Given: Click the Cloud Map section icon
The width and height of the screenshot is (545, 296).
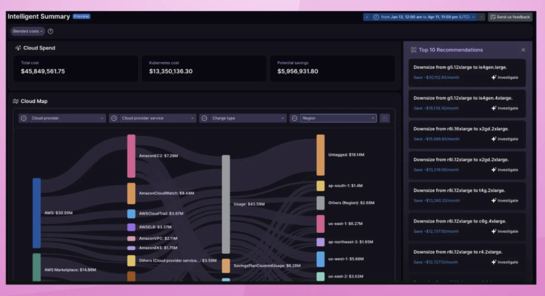Looking at the screenshot, I should (16, 101).
